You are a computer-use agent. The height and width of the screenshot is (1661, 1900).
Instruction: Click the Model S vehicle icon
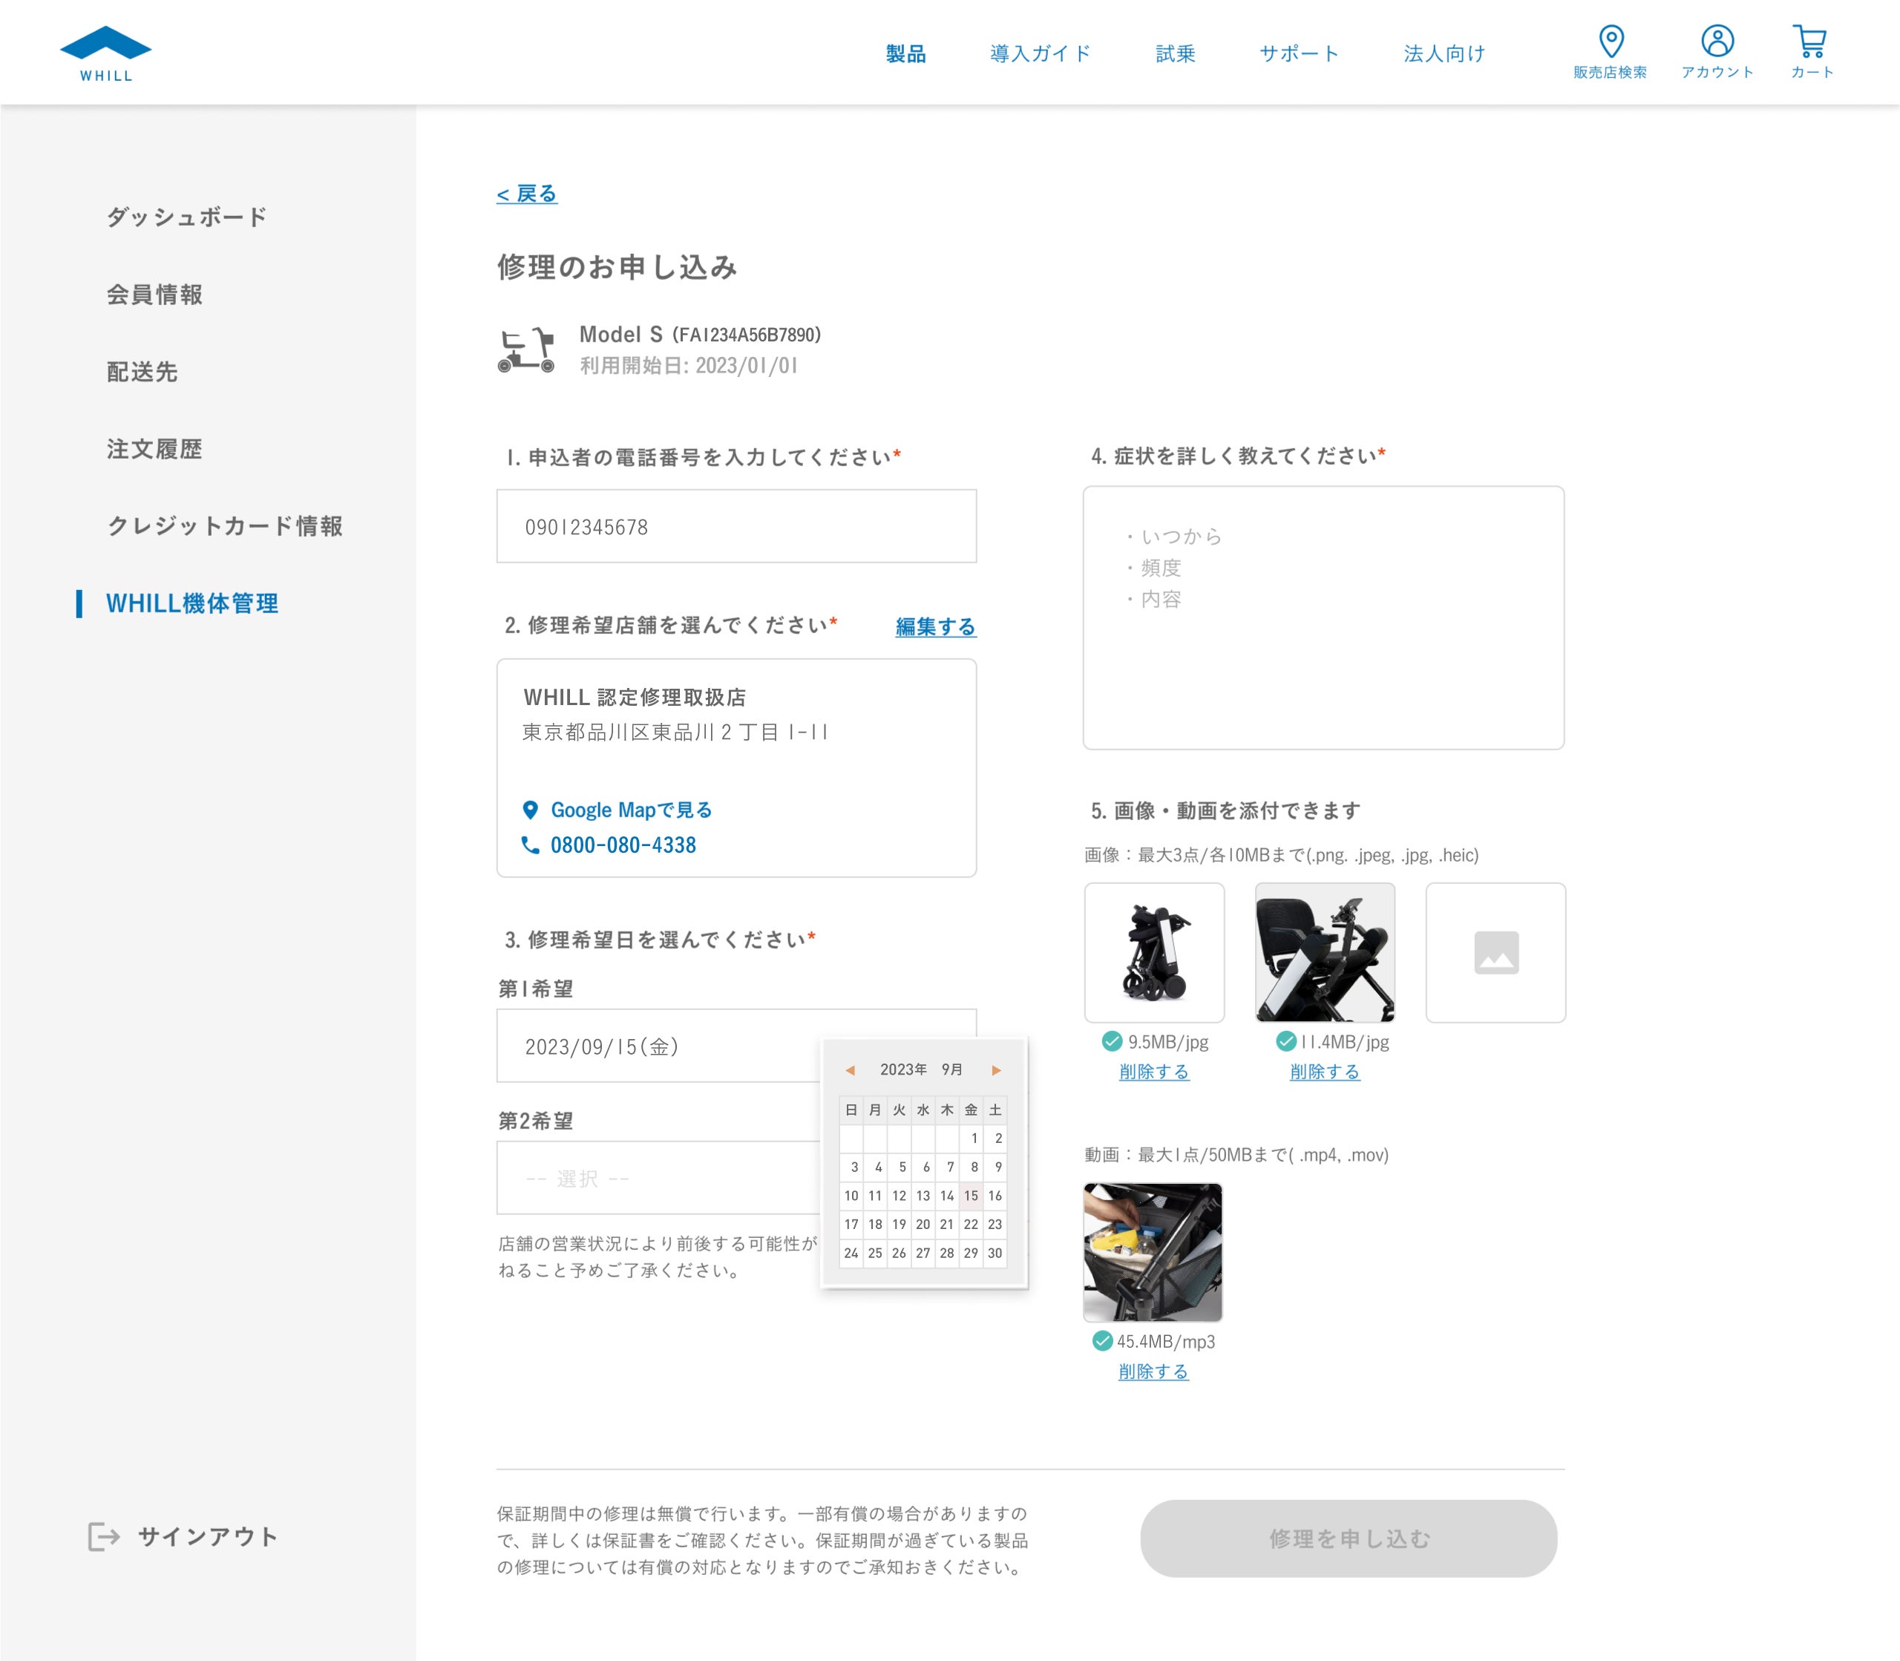(x=526, y=350)
